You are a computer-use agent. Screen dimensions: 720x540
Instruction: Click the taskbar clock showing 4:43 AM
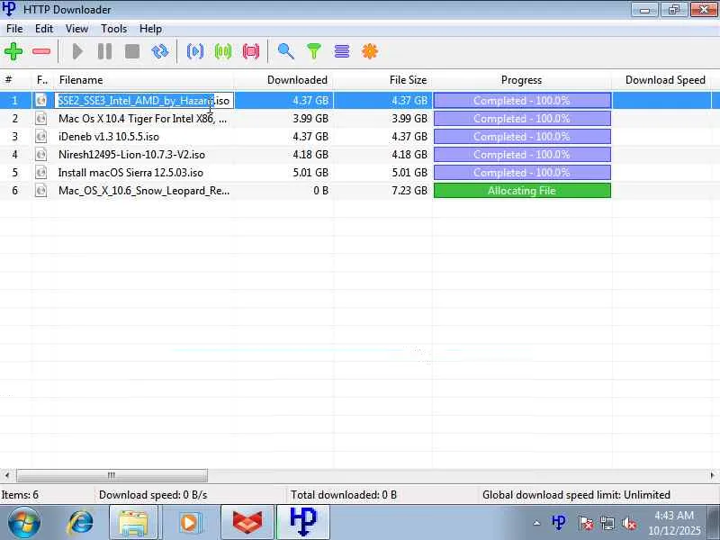[x=674, y=523]
